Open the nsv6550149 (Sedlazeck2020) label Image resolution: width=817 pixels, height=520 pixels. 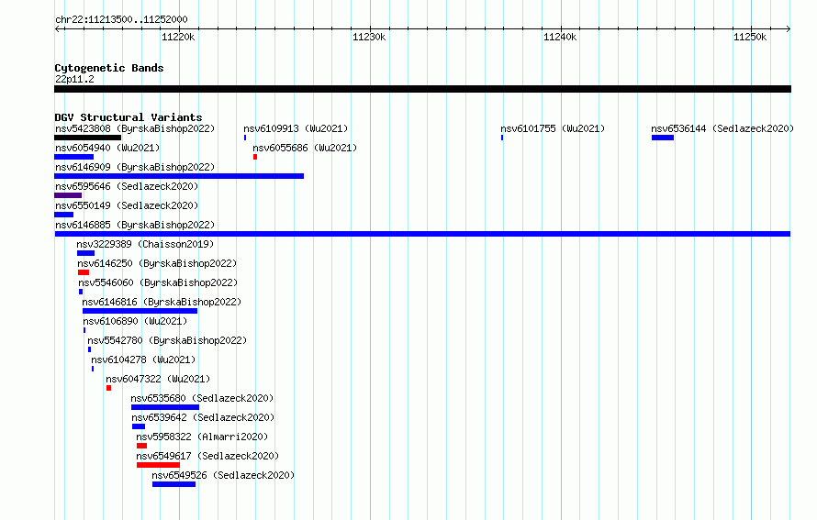click(x=127, y=205)
